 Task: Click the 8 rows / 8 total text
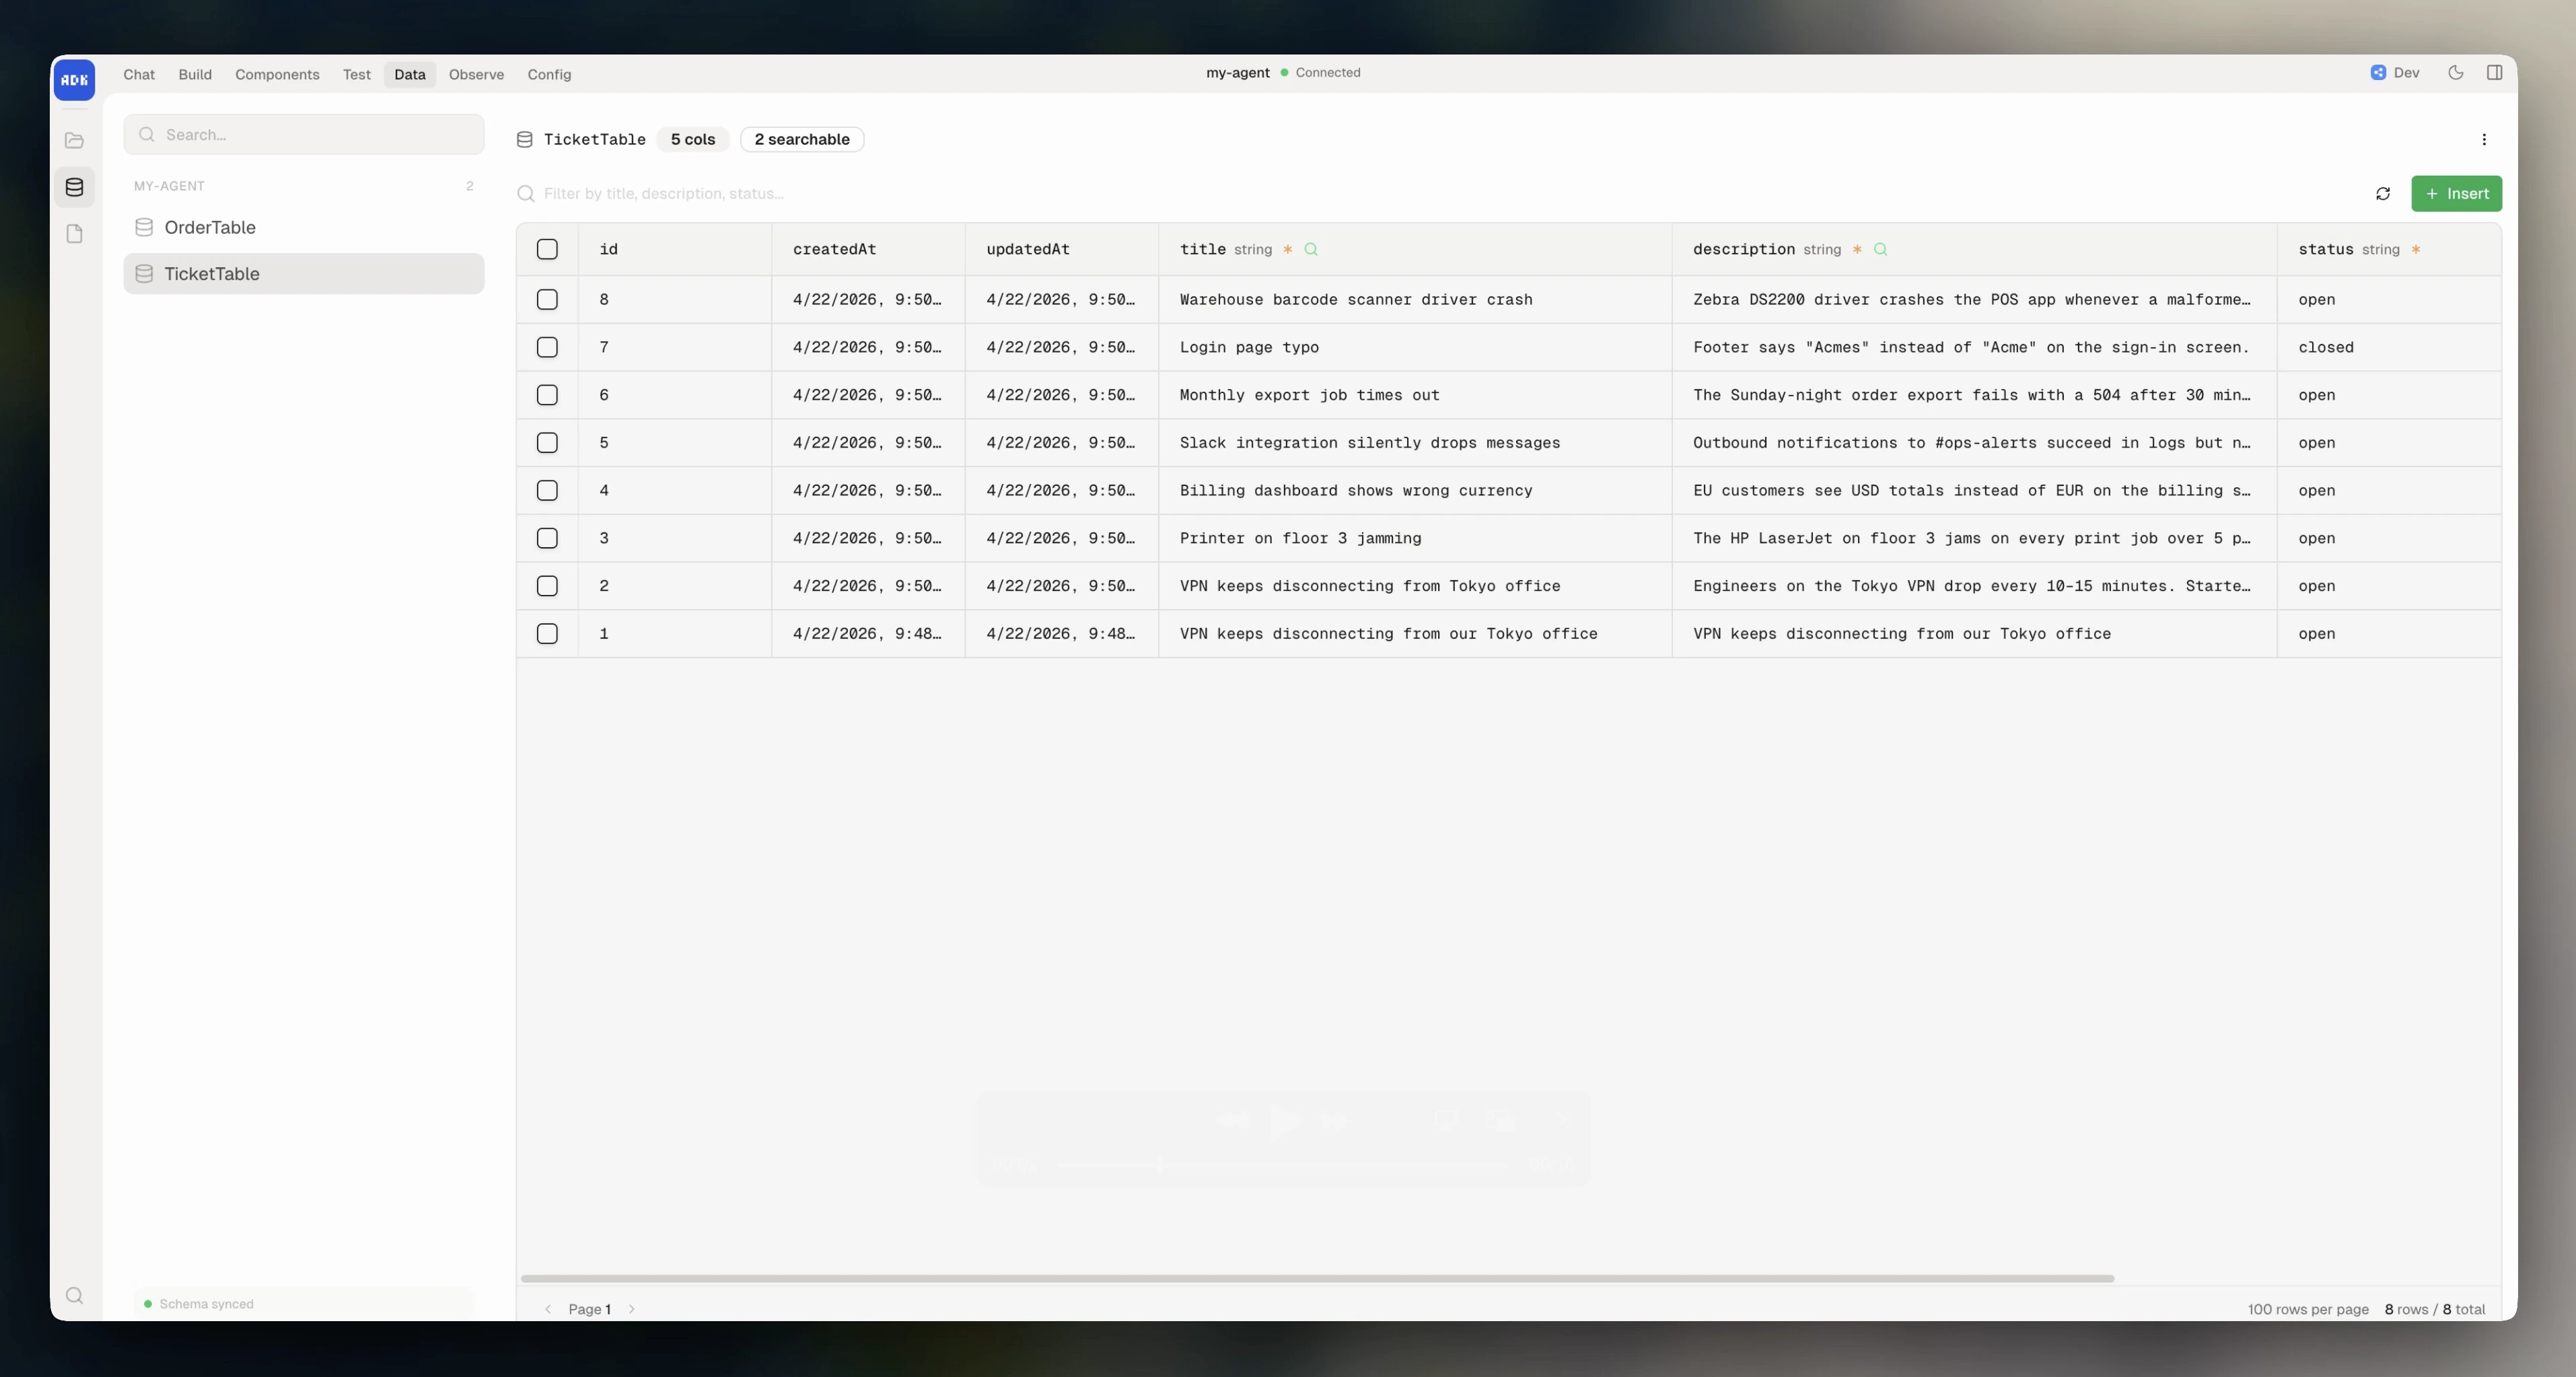coord(2434,1309)
